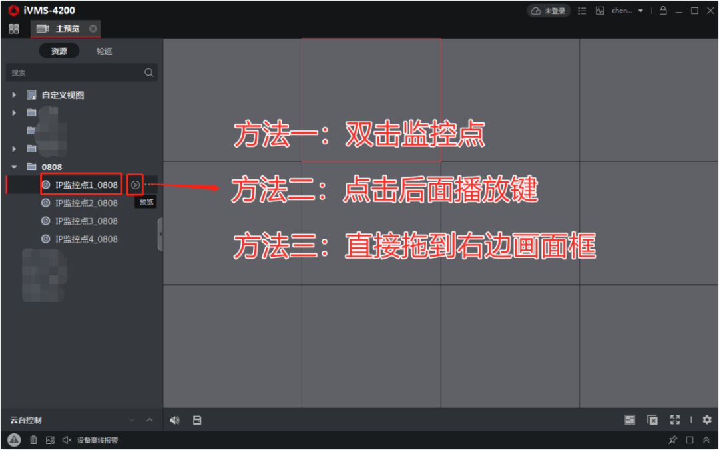Open the settings gear on the bottom toolbar
The image size is (719, 450).
(706, 419)
